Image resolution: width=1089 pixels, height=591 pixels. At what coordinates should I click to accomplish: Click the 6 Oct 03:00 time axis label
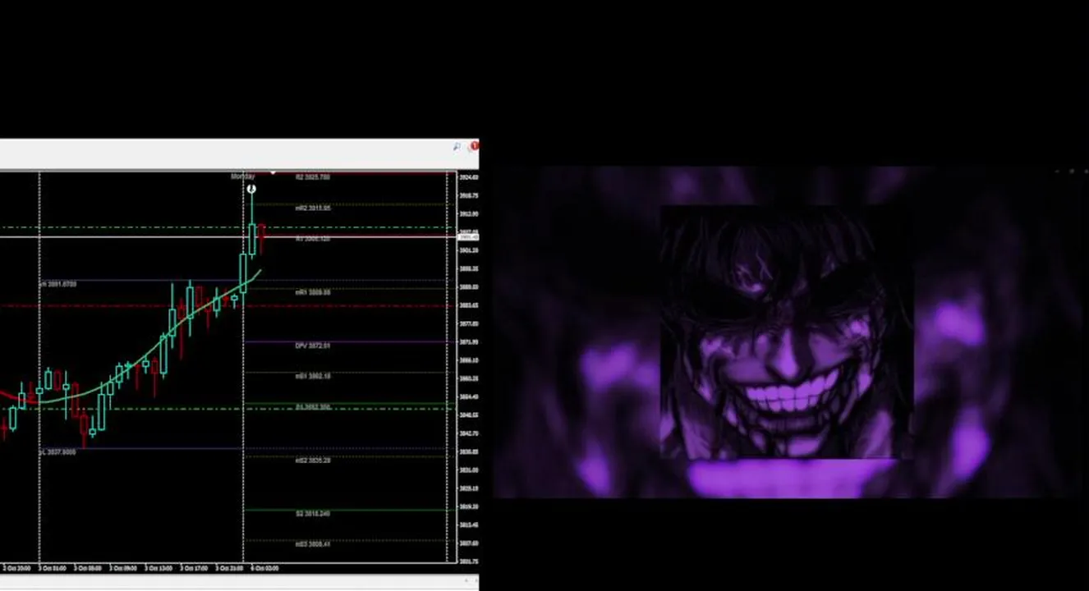(x=264, y=568)
